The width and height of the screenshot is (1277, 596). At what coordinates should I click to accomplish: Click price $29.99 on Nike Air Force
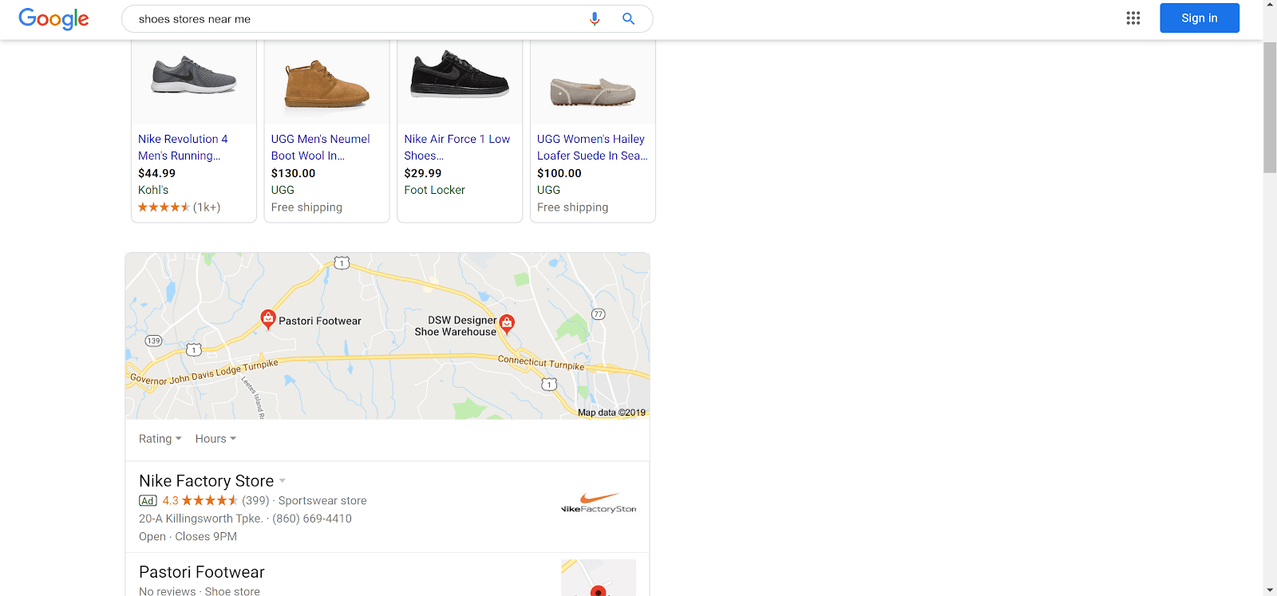pyautogui.click(x=422, y=173)
